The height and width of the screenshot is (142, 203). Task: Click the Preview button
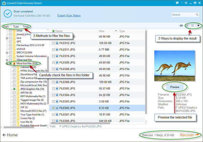(174, 87)
